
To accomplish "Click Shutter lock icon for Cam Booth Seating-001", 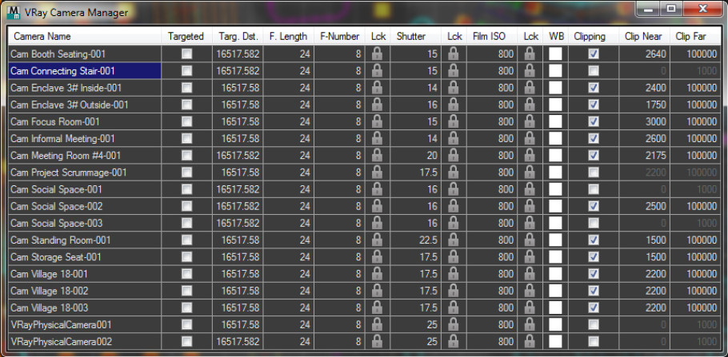I will (x=454, y=54).
